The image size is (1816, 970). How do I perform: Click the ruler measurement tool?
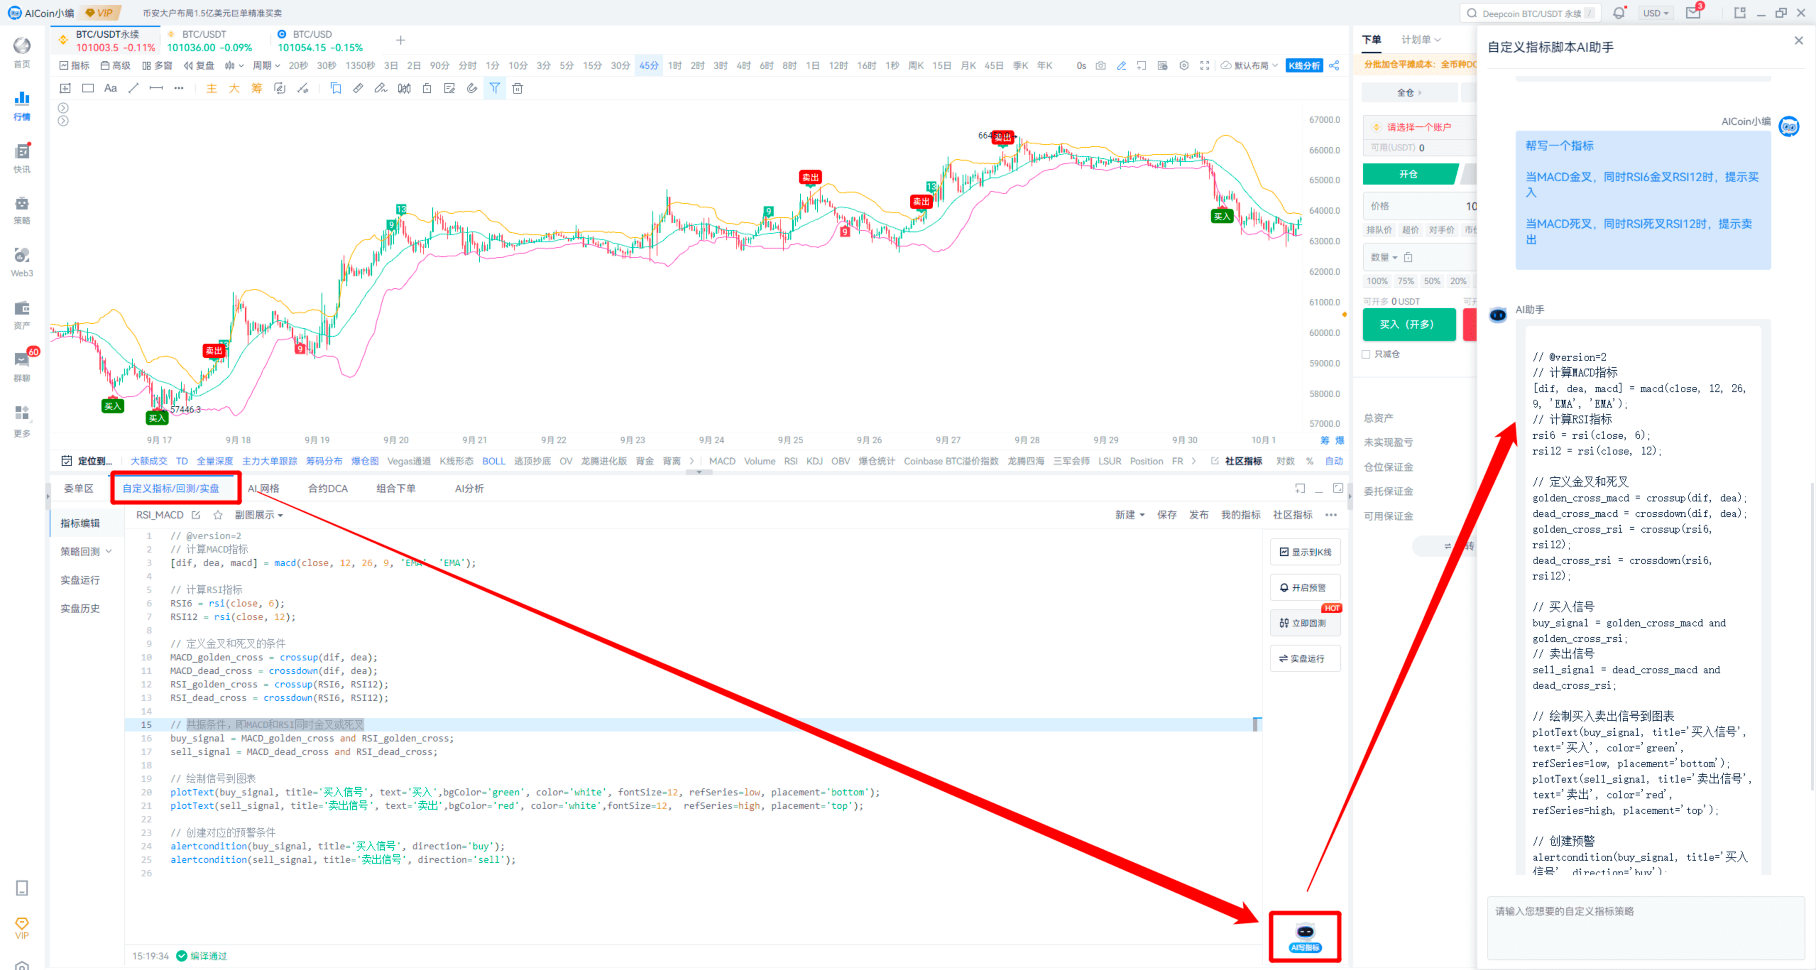(x=358, y=88)
